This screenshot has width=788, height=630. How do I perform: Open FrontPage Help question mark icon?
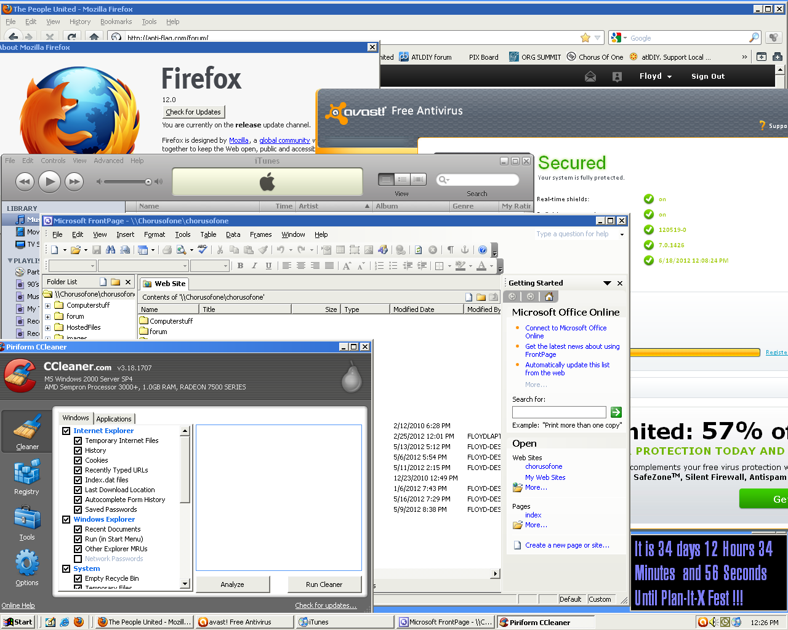(x=483, y=250)
